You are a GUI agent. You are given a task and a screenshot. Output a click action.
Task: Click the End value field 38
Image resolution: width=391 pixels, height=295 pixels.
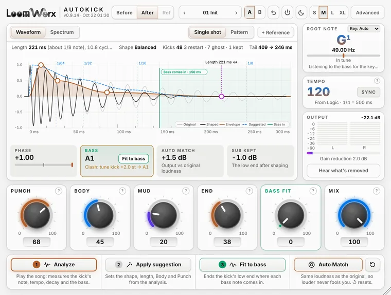click(x=227, y=242)
